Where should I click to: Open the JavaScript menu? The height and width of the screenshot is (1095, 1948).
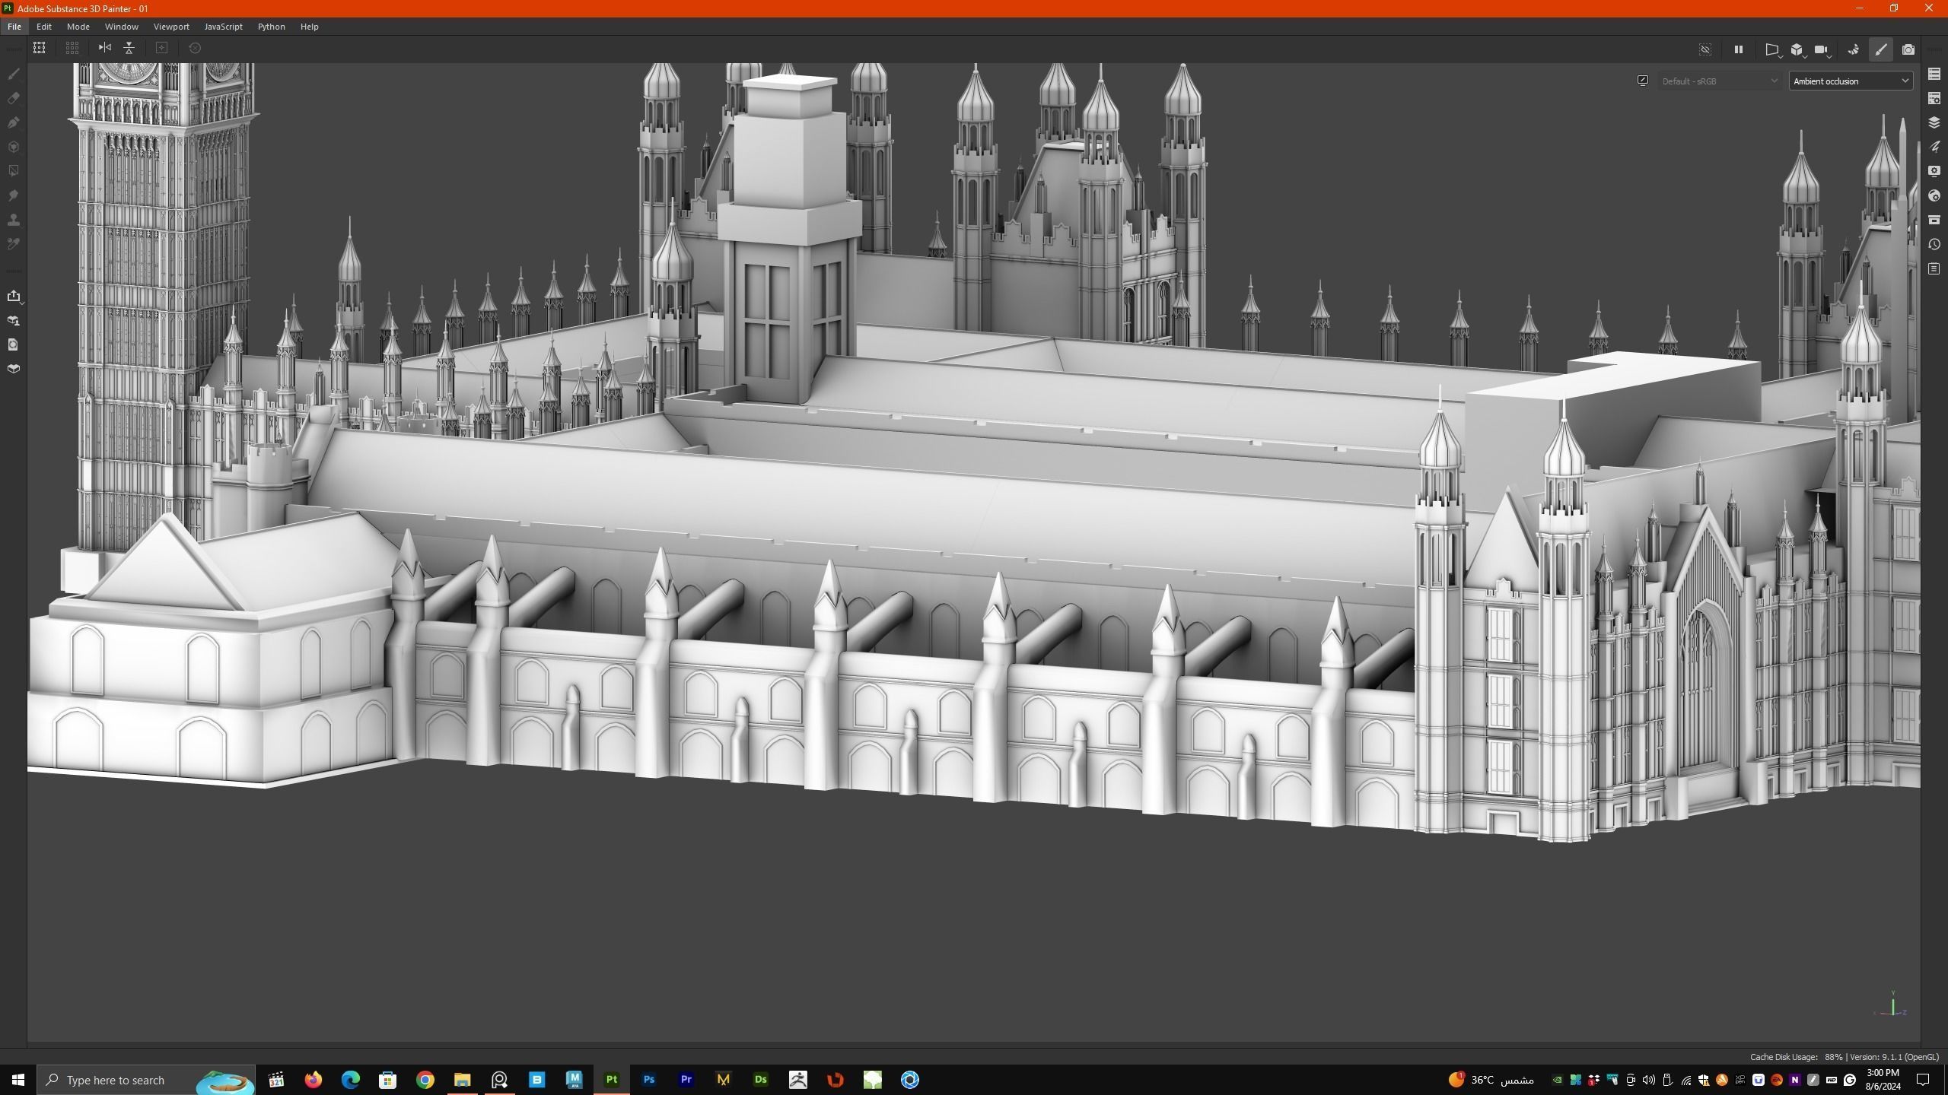pyautogui.click(x=224, y=27)
